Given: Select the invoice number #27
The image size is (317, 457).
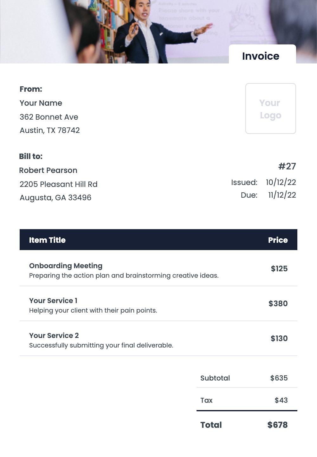Looking at the screenshot, I should pyautogui.click(x=287, y=166).
